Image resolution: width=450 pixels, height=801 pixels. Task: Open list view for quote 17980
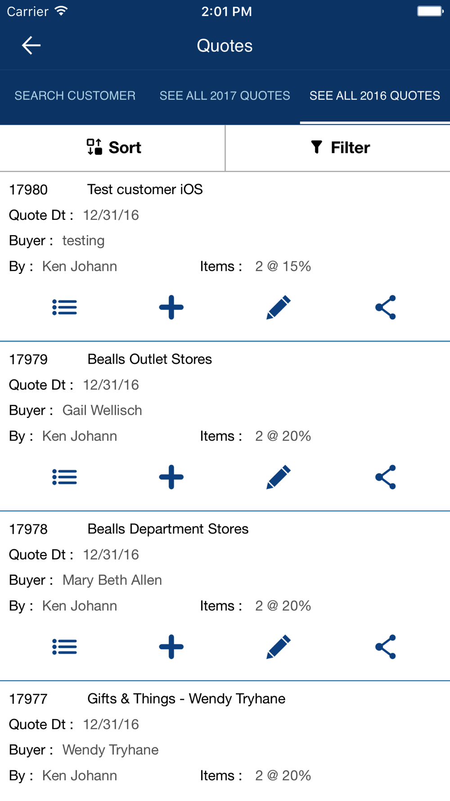pos(65,308)
